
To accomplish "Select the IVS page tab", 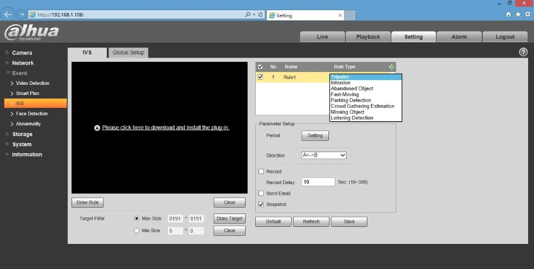I will click(x=87, y=52).
